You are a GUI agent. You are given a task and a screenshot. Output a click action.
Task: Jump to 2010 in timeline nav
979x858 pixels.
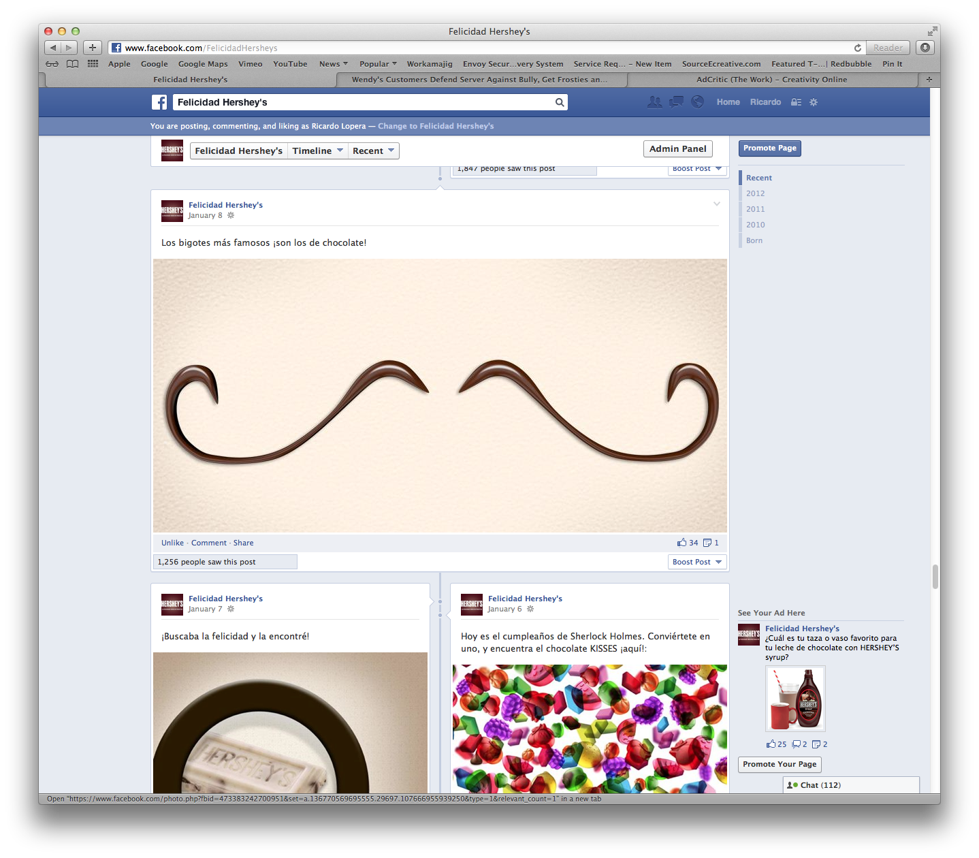click(755, 225)
